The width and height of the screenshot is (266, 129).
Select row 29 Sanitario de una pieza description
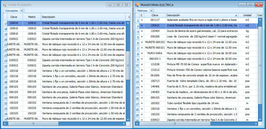(83, 87)
